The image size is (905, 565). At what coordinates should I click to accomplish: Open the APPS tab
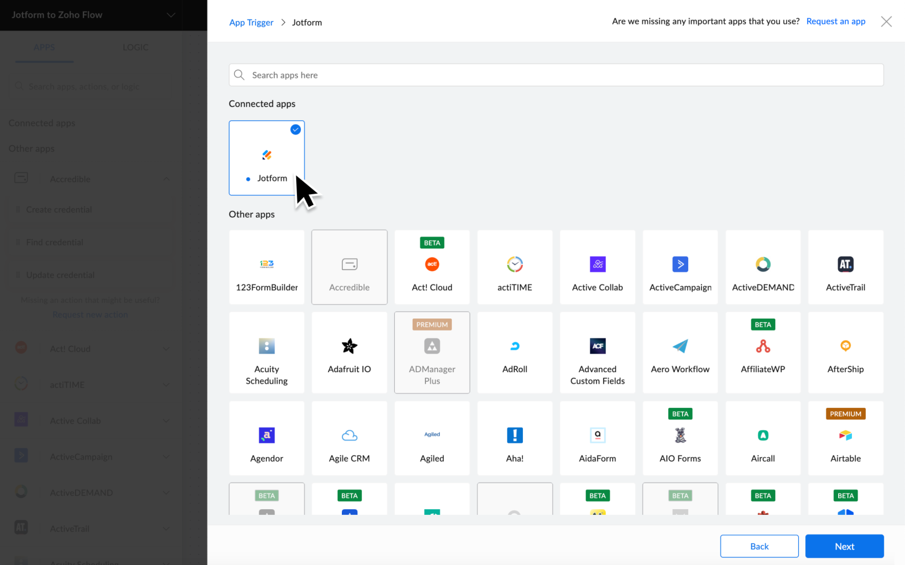coord(44,47)
